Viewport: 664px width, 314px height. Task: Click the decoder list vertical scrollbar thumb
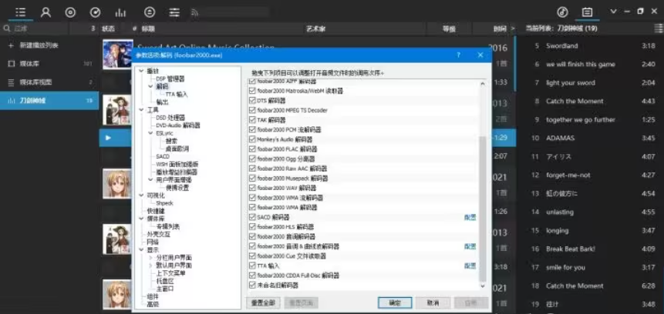click(482, 209)
